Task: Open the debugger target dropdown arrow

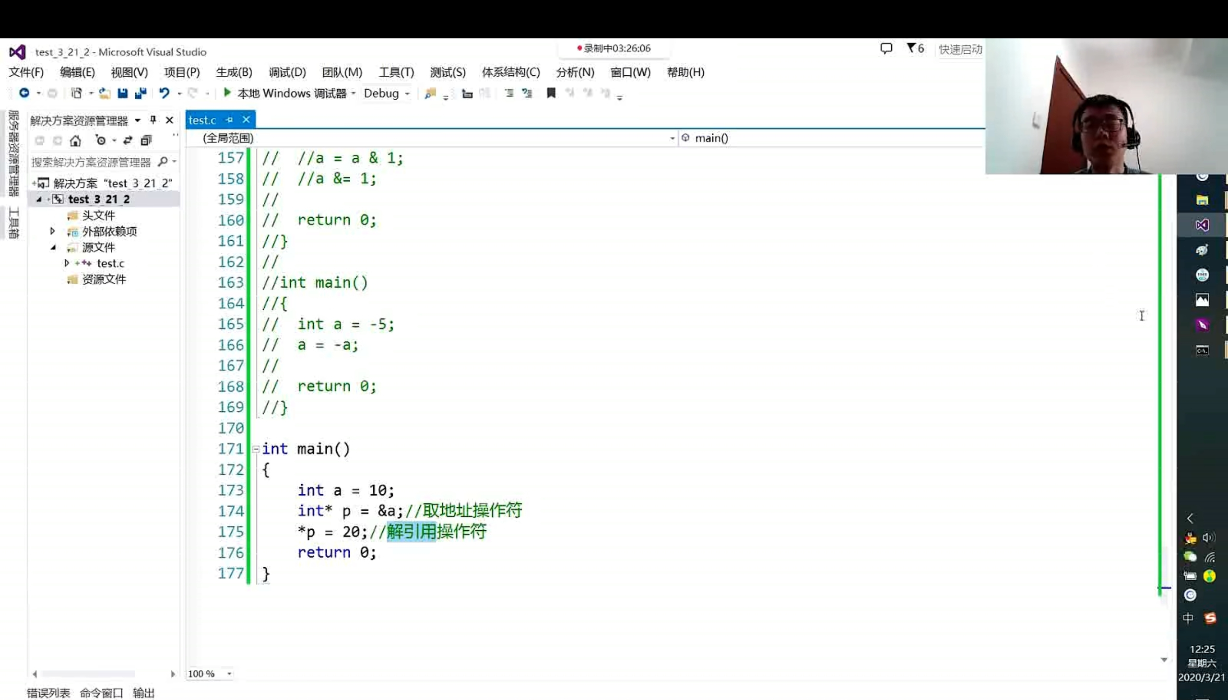Action: 353,93
